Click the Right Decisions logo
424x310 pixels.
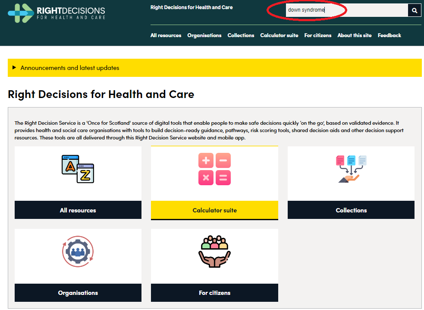point(56,13)
